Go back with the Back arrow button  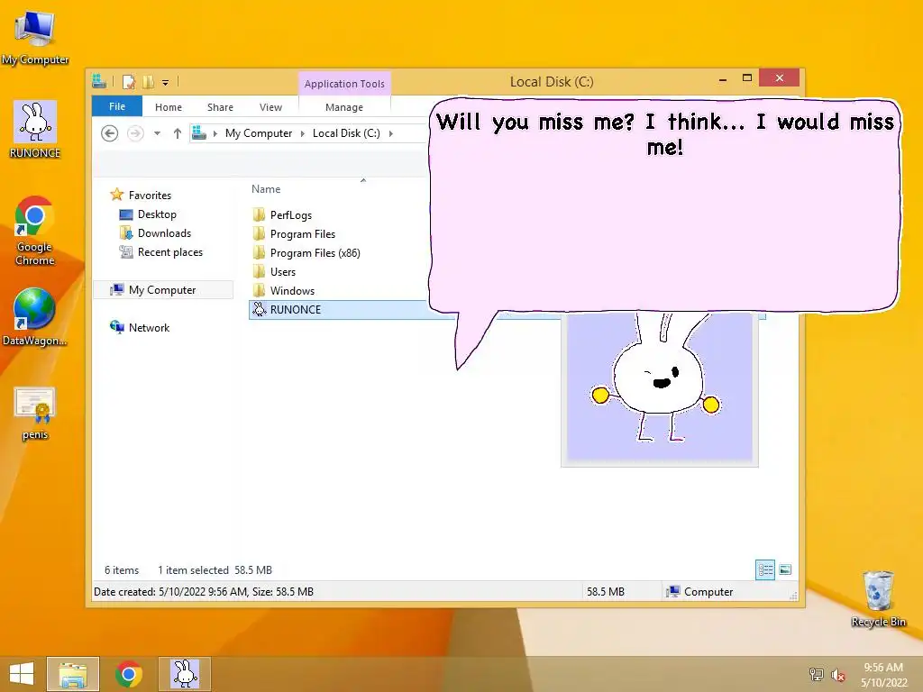[109, 133]
